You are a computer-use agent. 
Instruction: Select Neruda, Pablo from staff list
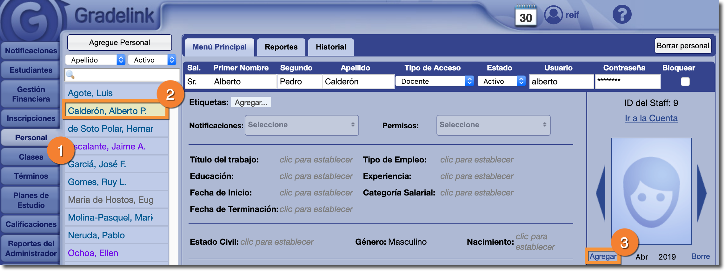tap(96, 235)
